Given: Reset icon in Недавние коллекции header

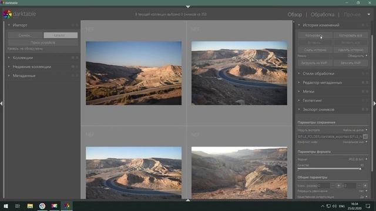Looking at the screenshot, I should pyautogui.click(x=73, y=67).
